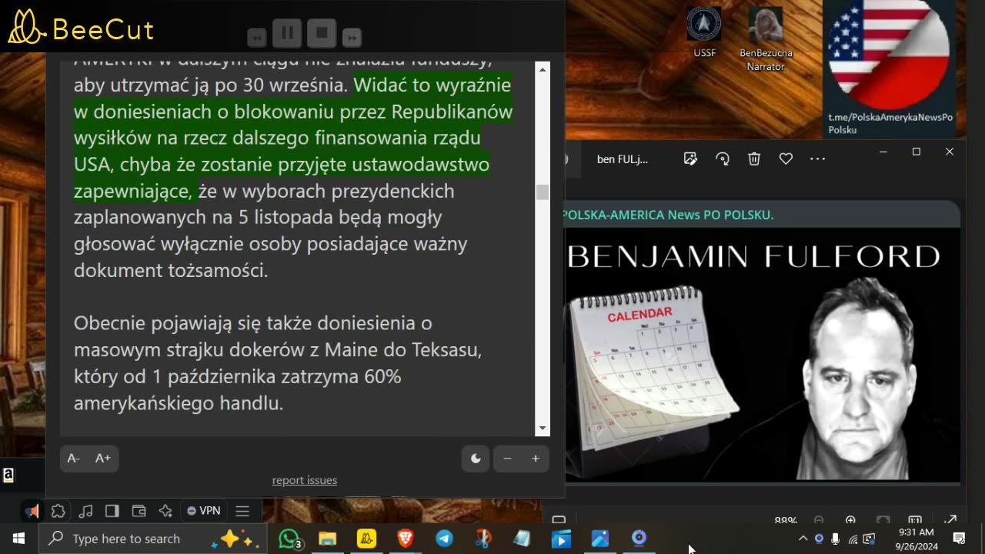Open the Snipping Tool taskbar icon
The height and width of the screenshot is (554, 985).
[x=483, y=539]
